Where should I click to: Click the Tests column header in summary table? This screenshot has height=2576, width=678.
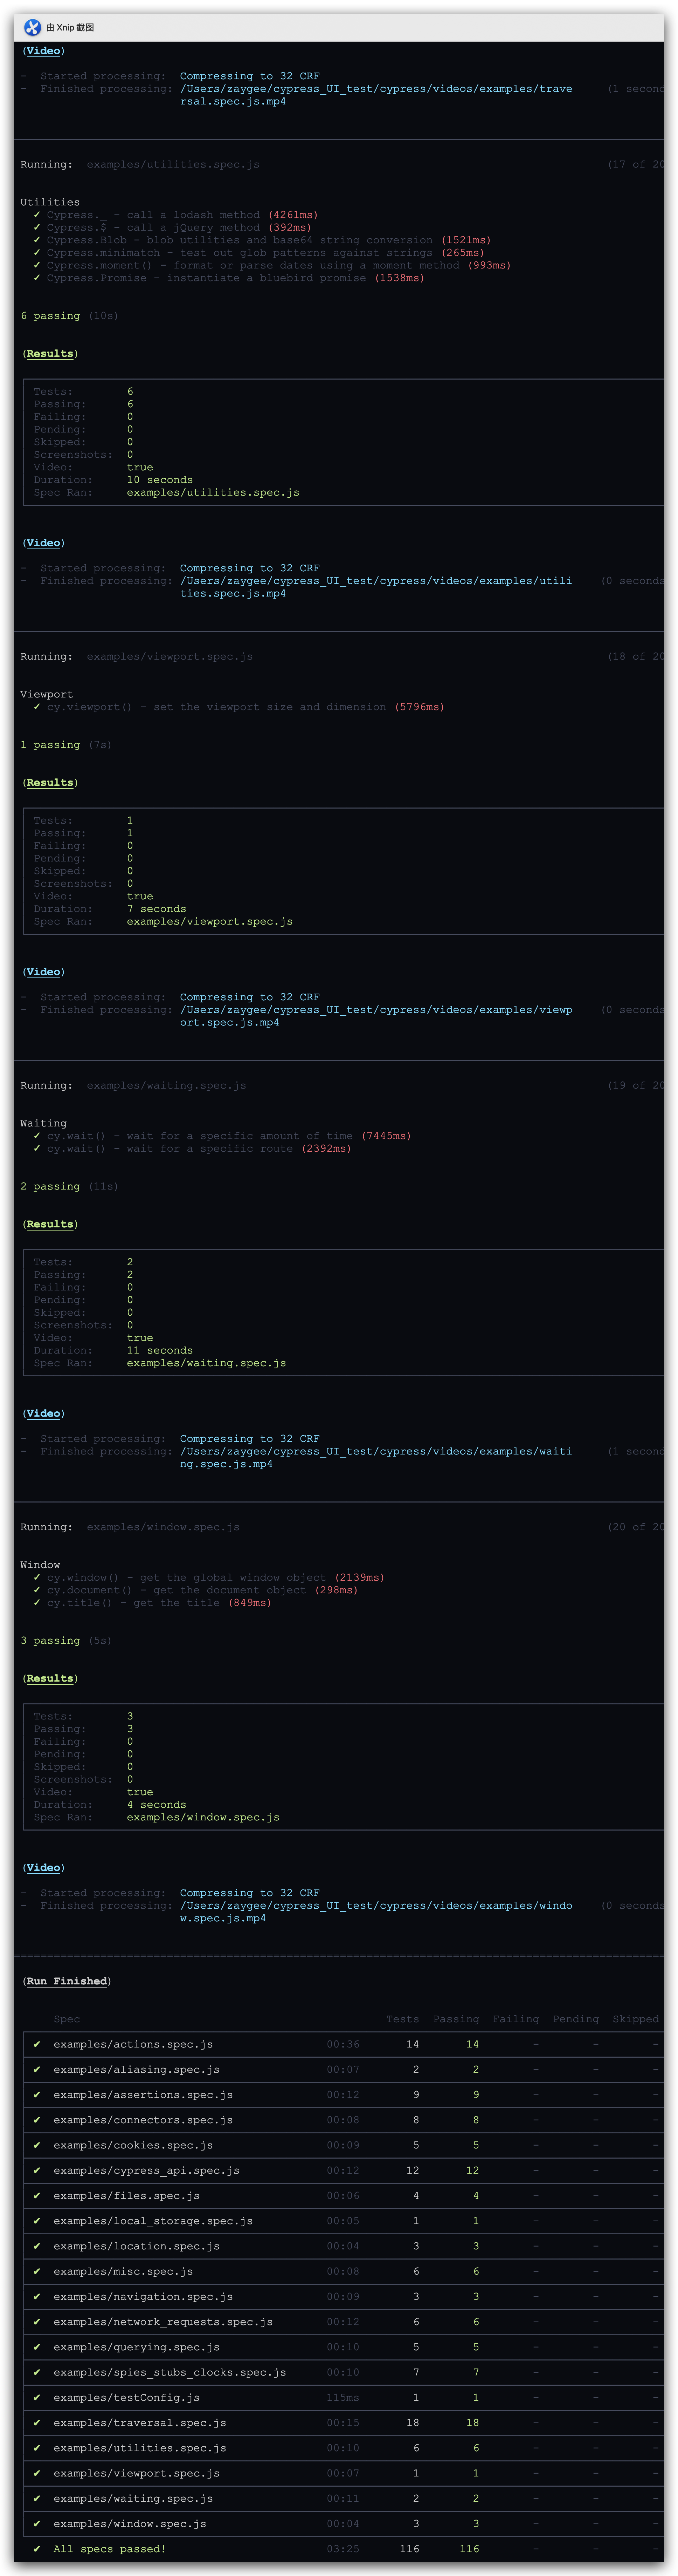(x=402, y=2019)
